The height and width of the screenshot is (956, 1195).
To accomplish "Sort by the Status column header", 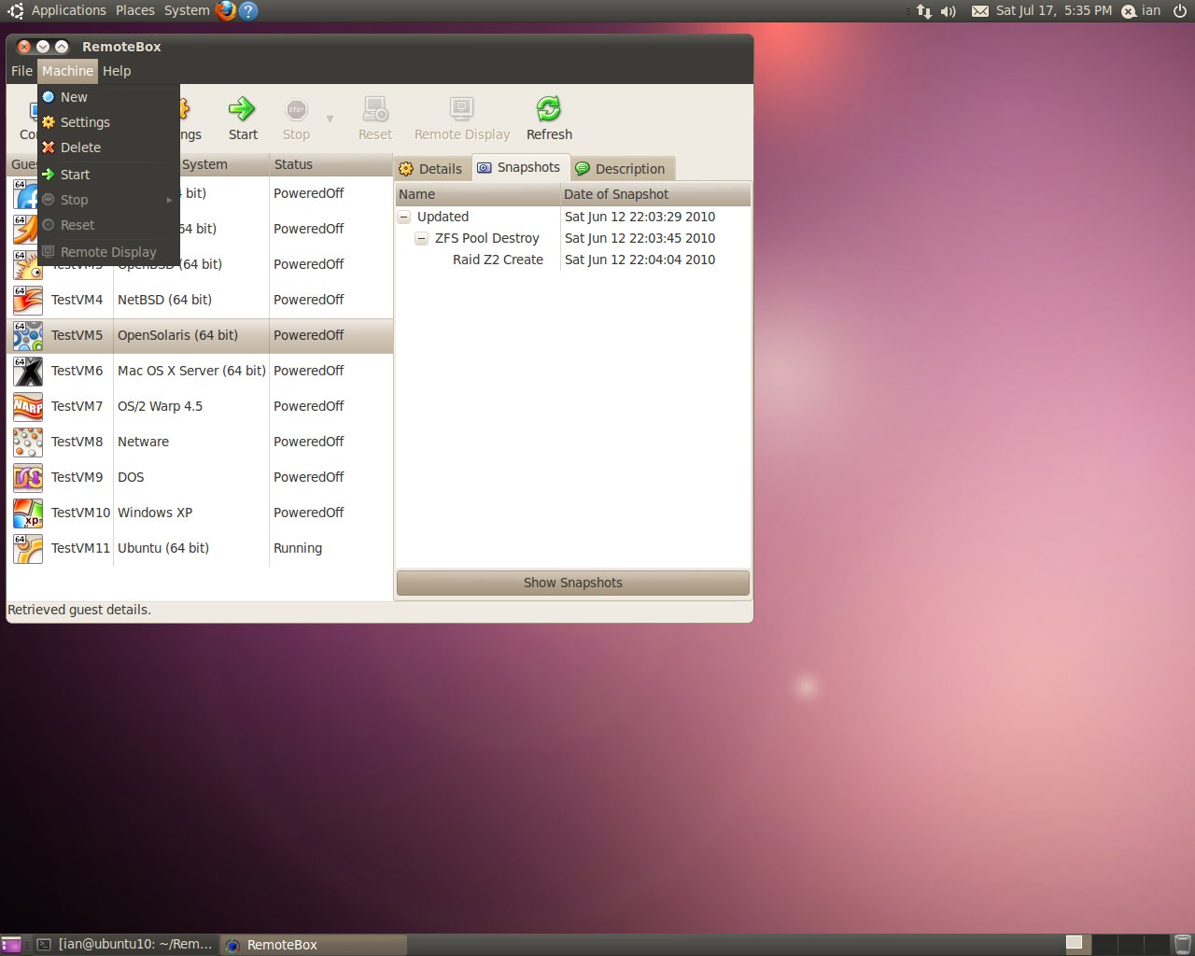I will pyautogui.click(x=330, y=164).
